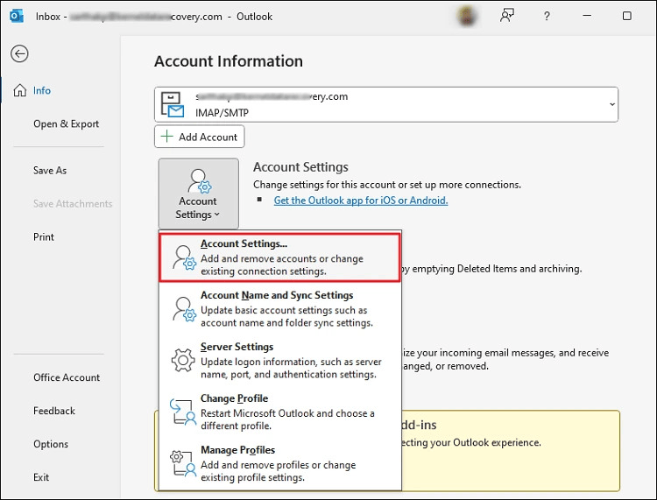Click the help question mark icon
This screenshot has height=500, width=657.
547,17
